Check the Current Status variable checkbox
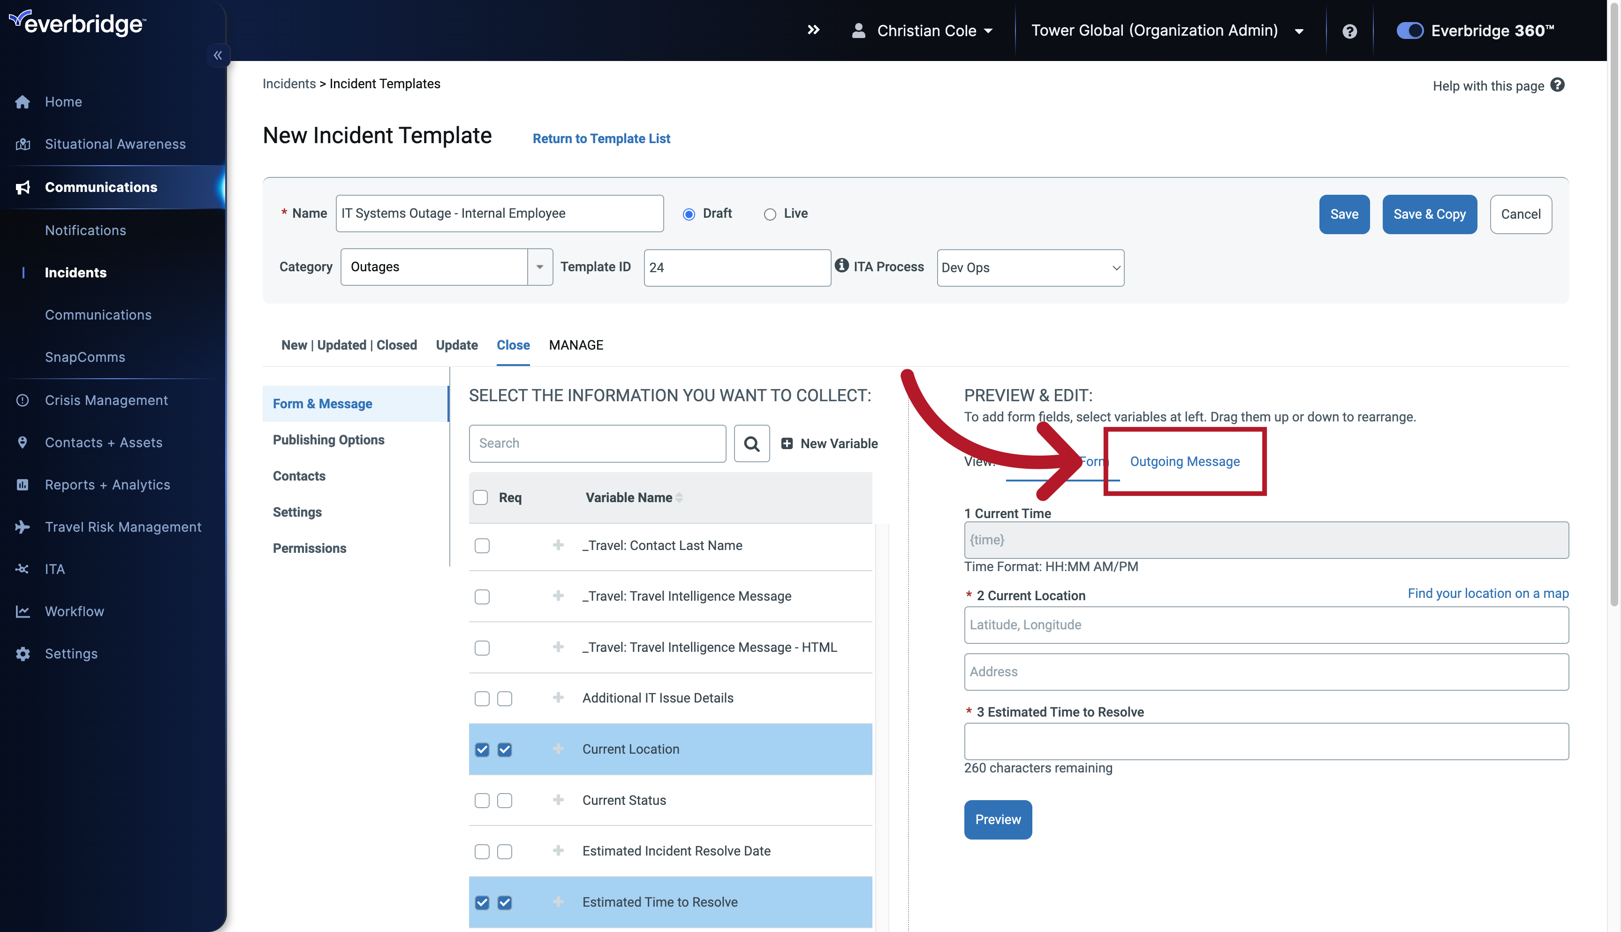The height and width of the screenshot is (932, 1621). click(x=482, y=800)
